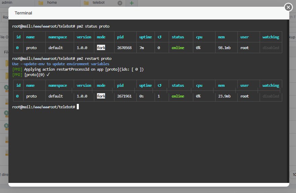Select the admin tab

[7, 2]
